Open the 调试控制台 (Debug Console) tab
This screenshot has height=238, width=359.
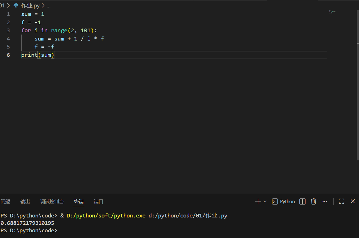pyautogui.click(x=52, y=201)
